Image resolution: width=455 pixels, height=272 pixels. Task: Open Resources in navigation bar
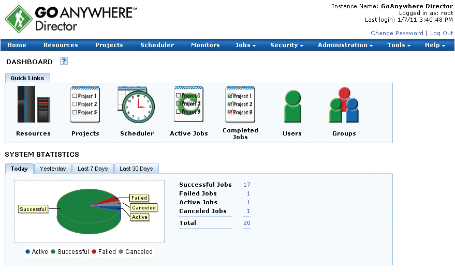61,45
